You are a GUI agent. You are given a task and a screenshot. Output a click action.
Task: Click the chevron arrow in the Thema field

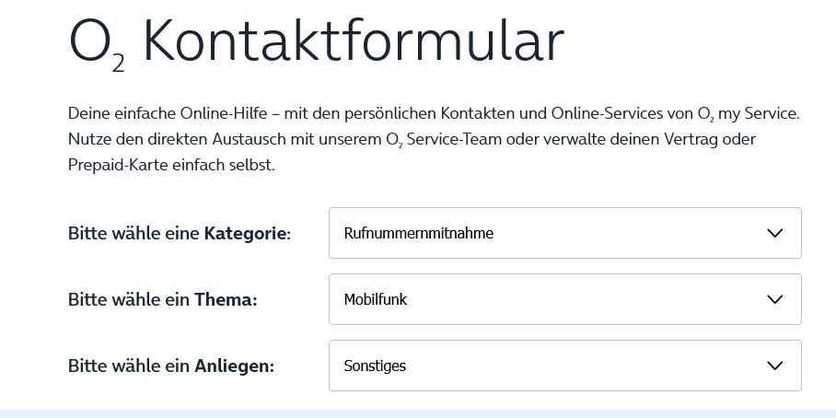pyautogui.click(x=774, y=299)
